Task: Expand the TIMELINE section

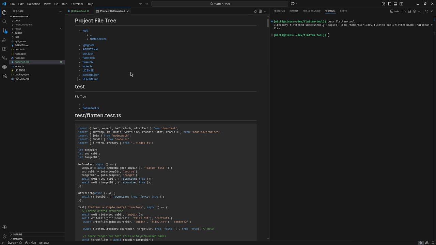Action: (x=37, y=239)
